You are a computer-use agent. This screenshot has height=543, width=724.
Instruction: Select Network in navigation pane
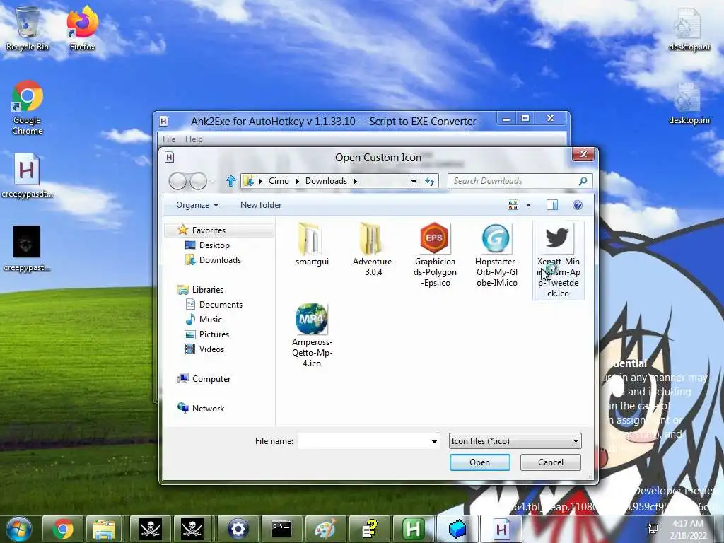(208, 408)
